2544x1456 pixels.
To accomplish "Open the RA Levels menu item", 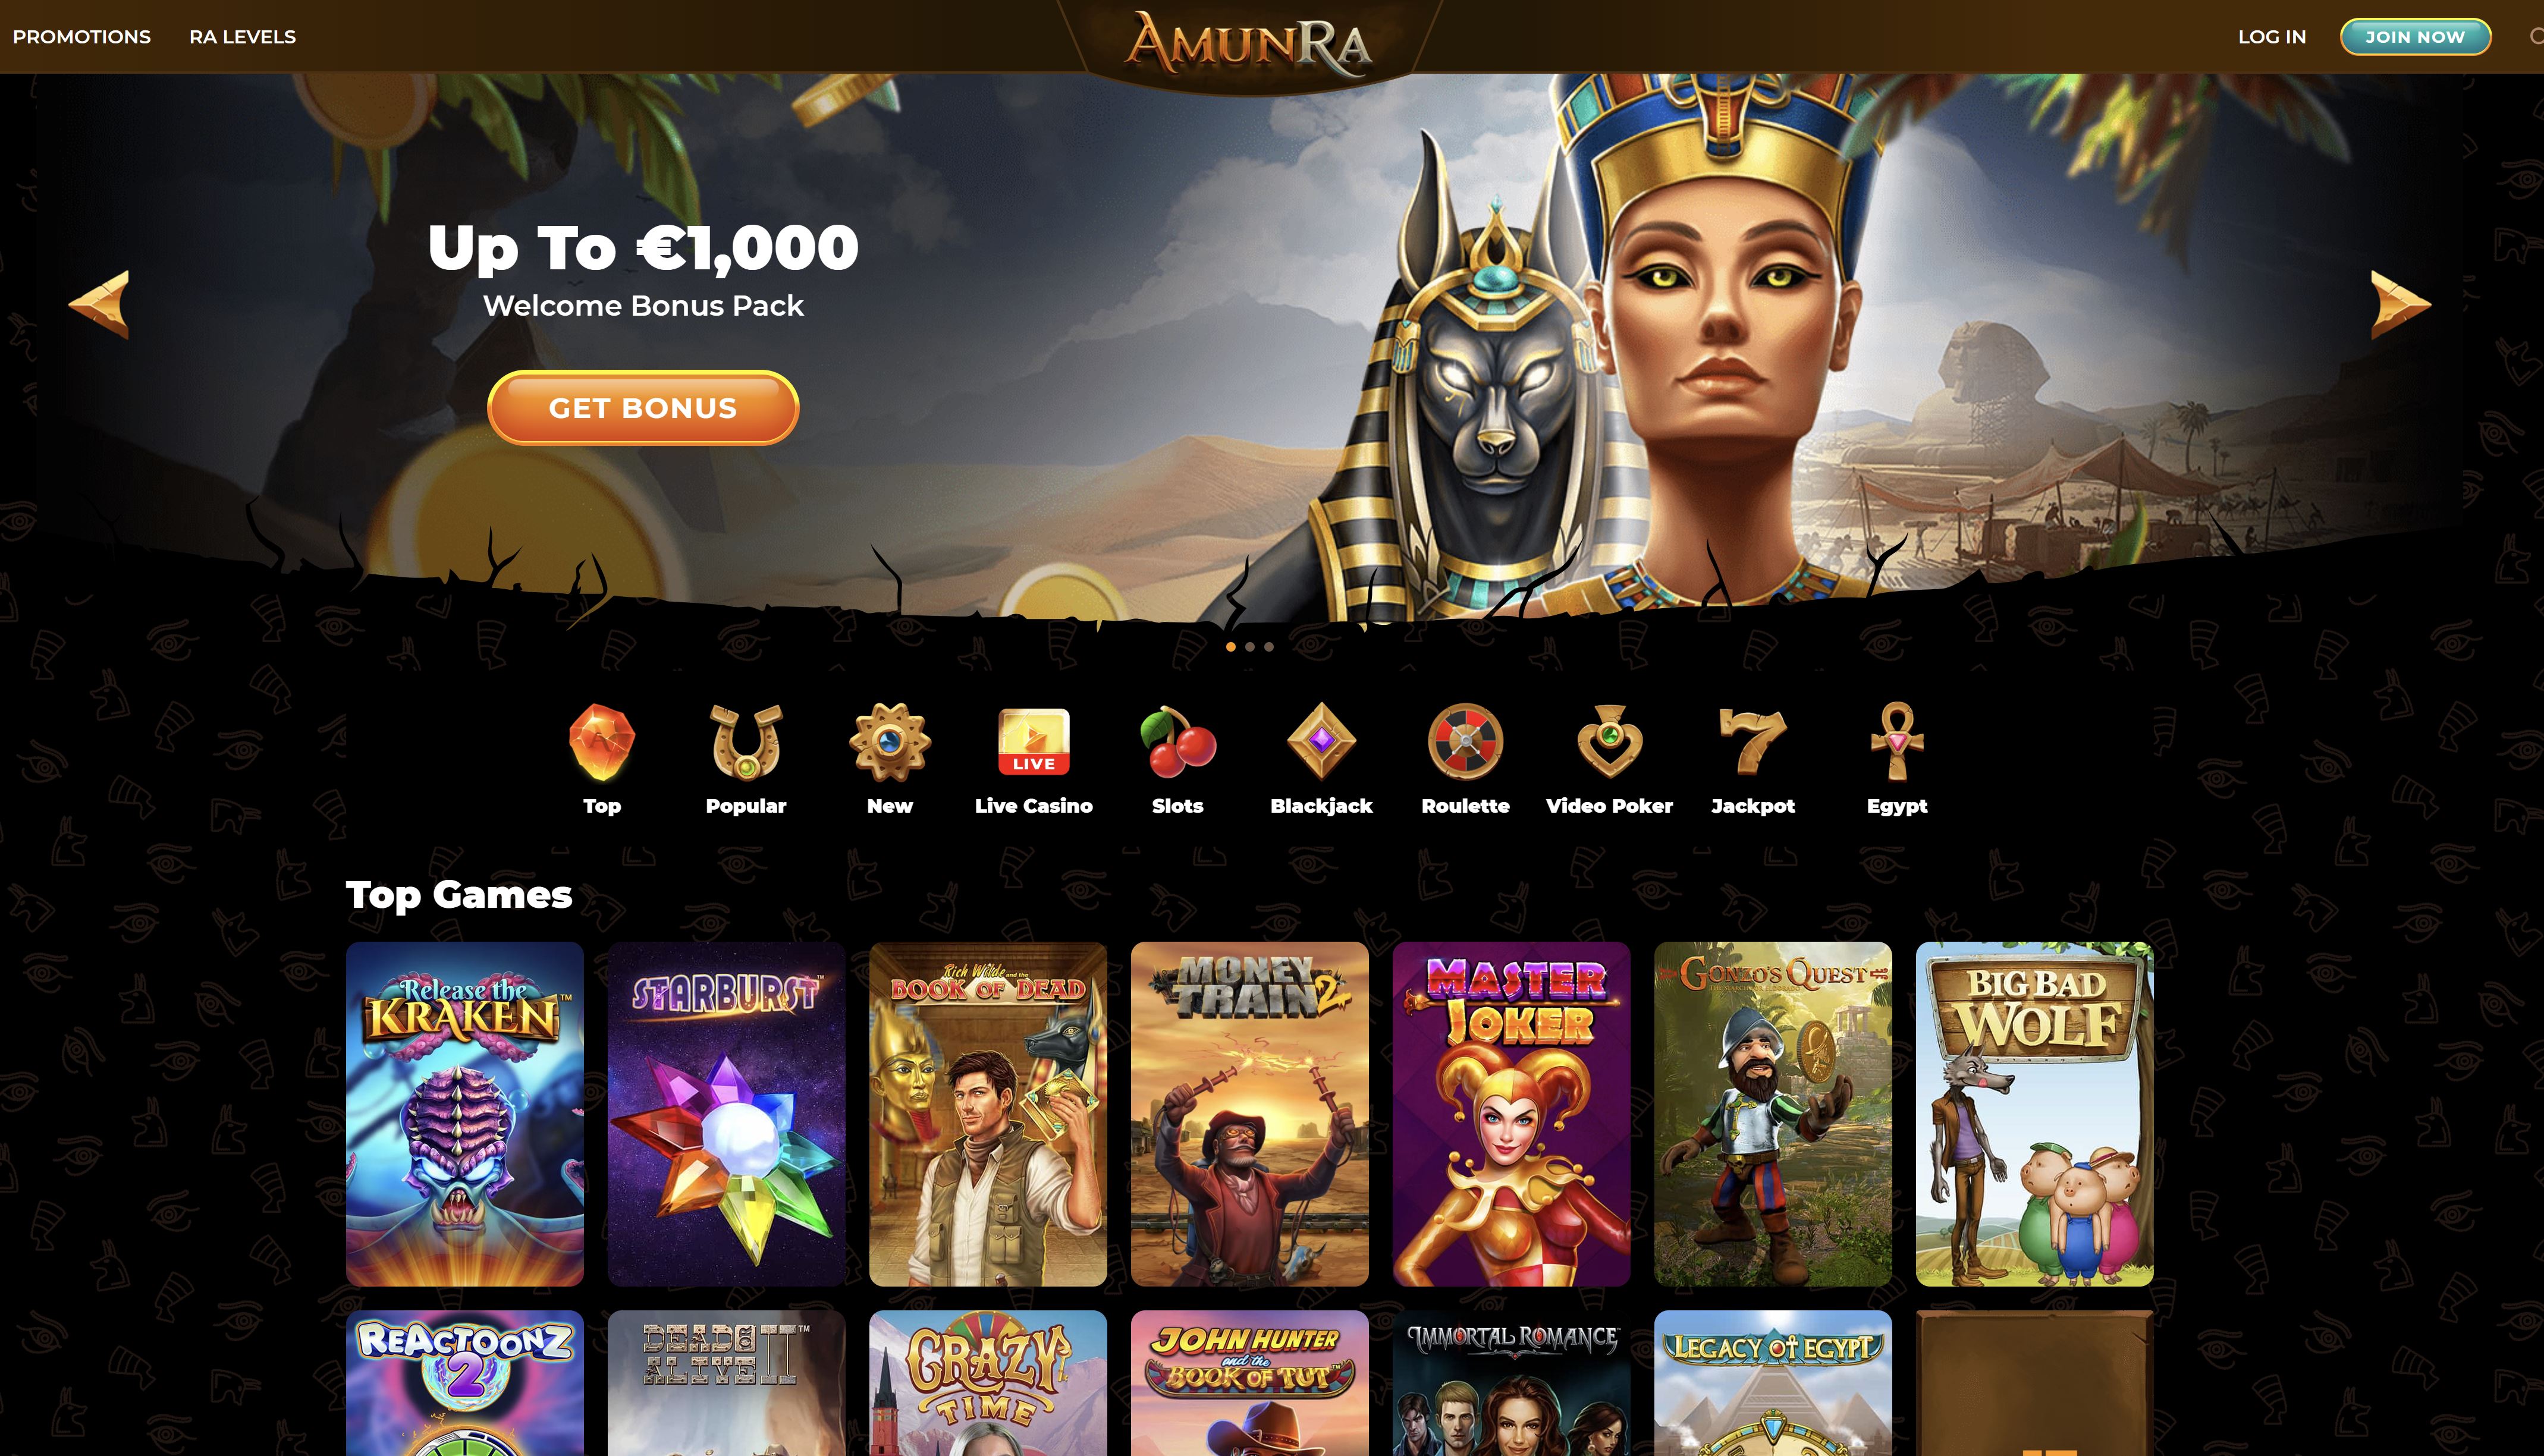I will [243, 37].
